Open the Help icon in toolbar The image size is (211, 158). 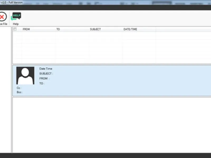coord(16,16)
